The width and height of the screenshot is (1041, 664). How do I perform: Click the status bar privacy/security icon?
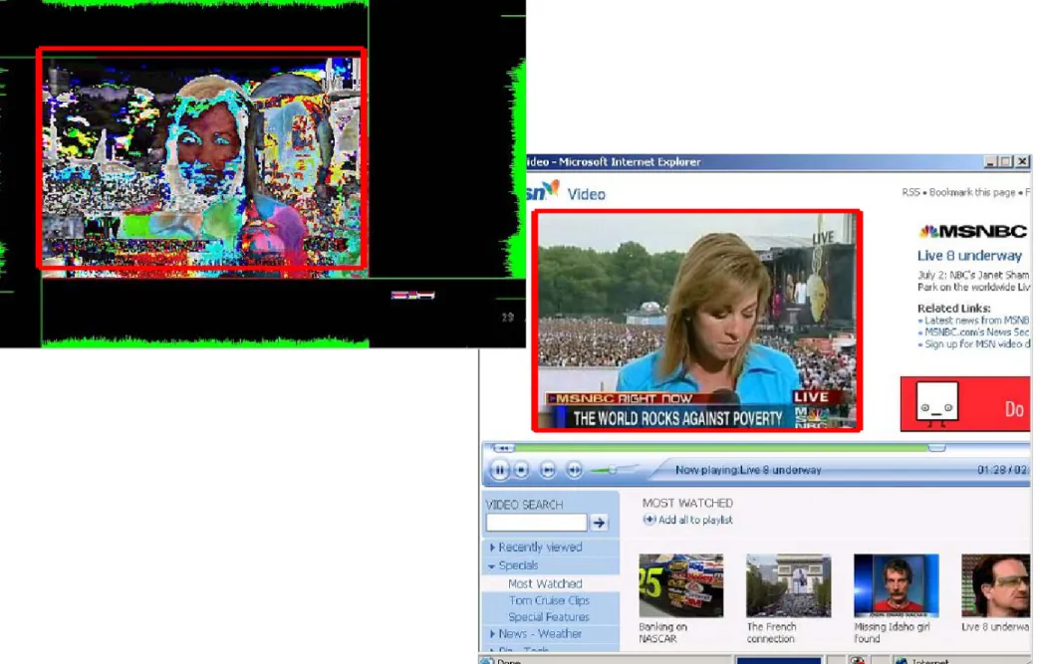click(857, 660)
